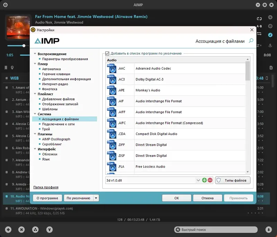Click the red minus remove-extension icon

[210, 180]
